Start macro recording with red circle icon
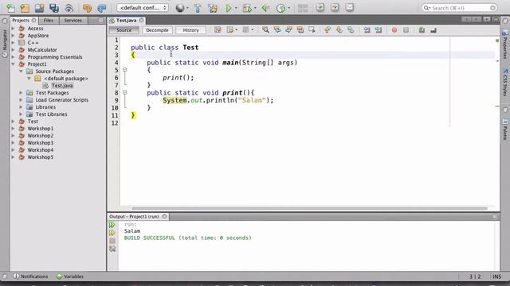 [394, 30]
